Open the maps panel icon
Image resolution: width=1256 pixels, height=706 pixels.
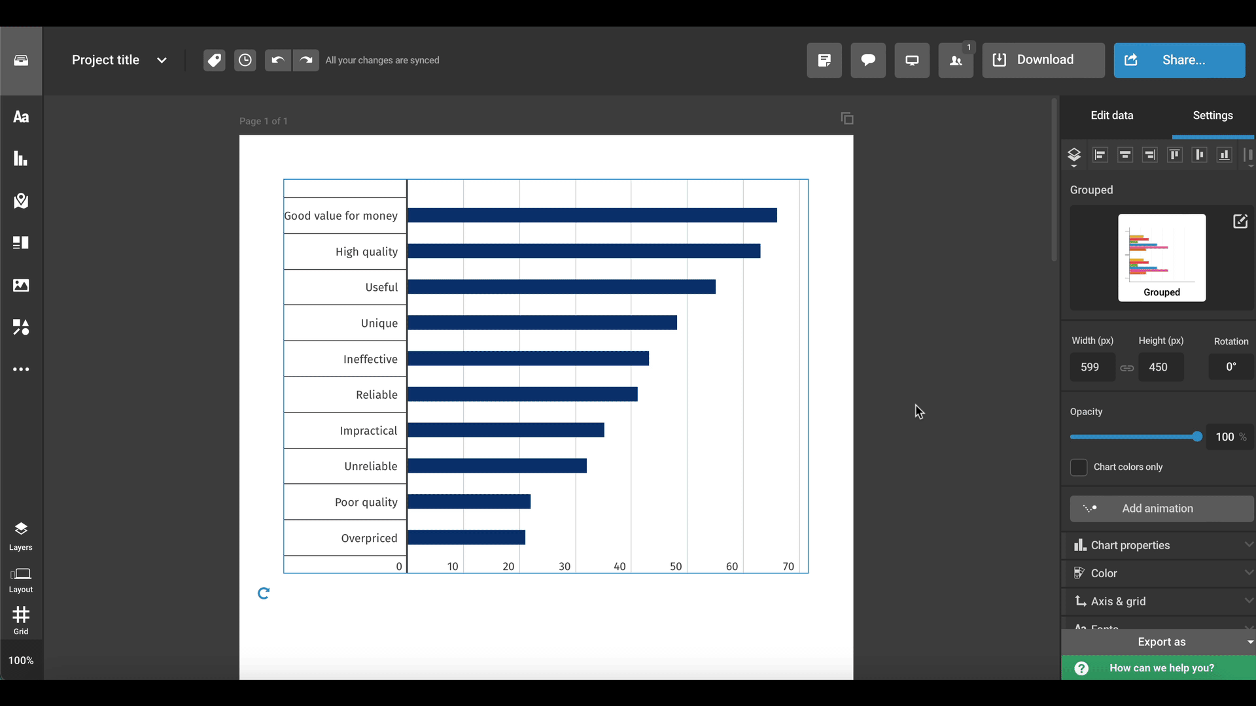coord(21,201)
